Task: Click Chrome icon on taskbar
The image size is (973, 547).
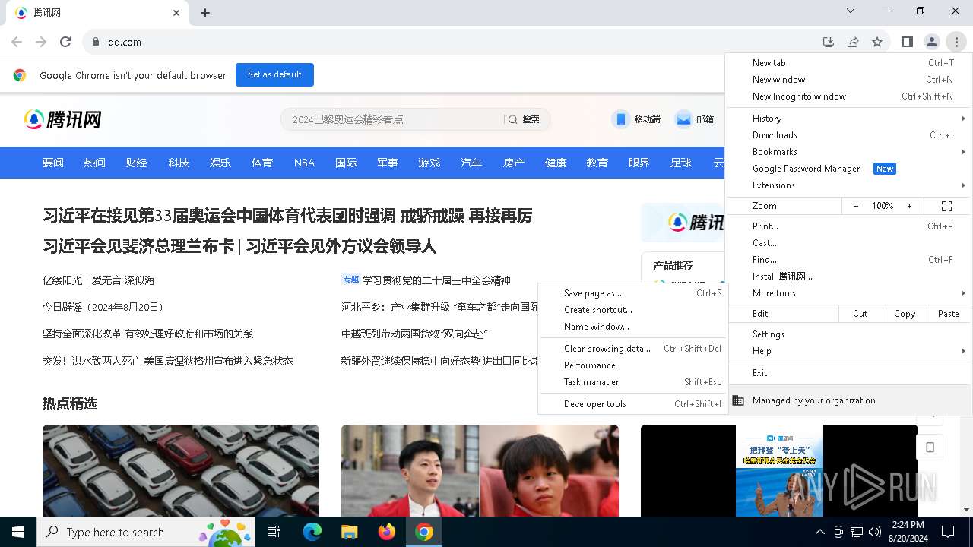Action: coord(424,532)
